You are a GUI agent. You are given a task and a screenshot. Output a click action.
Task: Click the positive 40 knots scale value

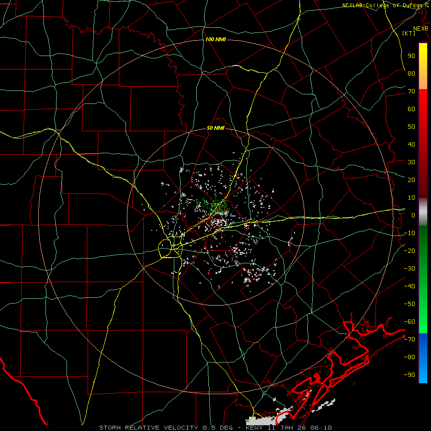point(411,145)
